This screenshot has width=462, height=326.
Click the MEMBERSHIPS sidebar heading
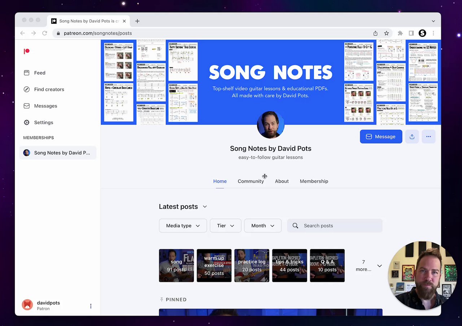coord(39,138)
